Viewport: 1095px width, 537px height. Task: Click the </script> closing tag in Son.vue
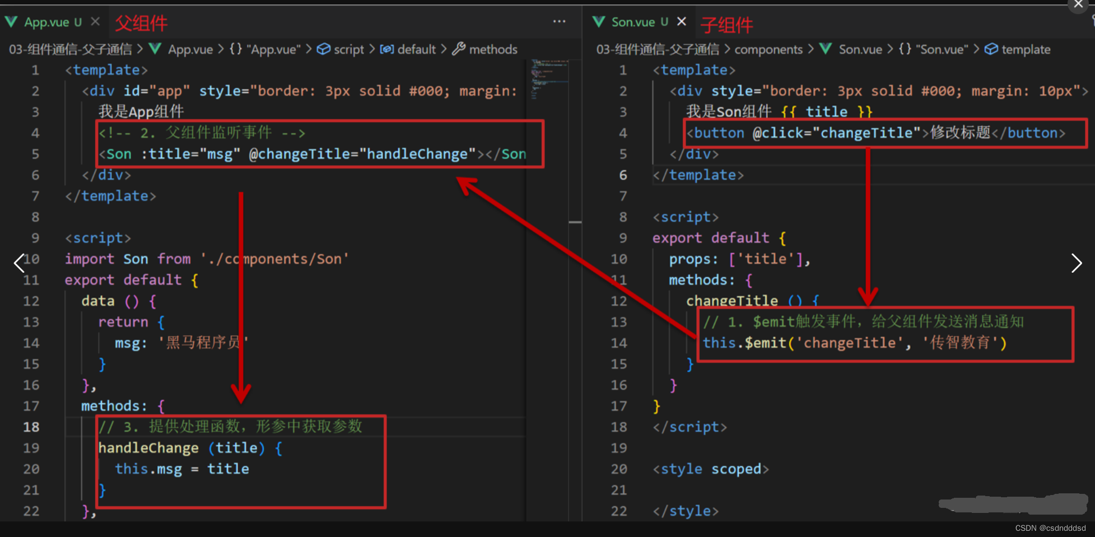[689, 427]
